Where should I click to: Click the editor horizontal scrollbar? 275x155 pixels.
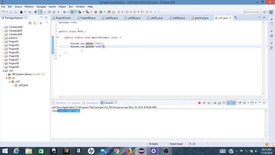[x=160, y=97]
